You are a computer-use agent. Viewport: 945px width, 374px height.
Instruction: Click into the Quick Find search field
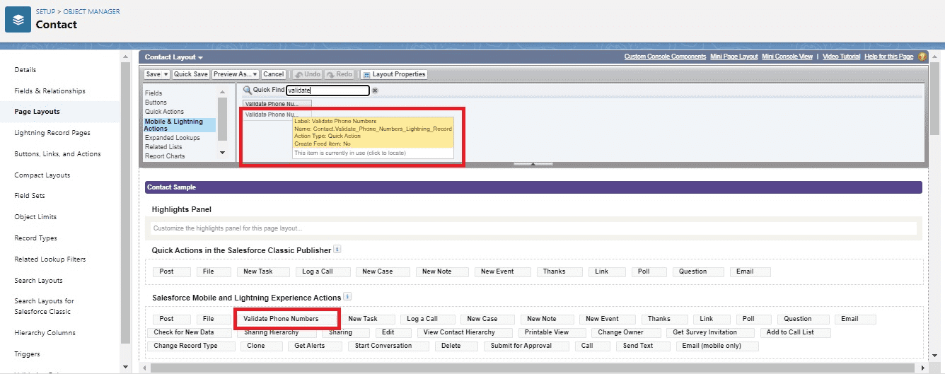tap(327, 90)
